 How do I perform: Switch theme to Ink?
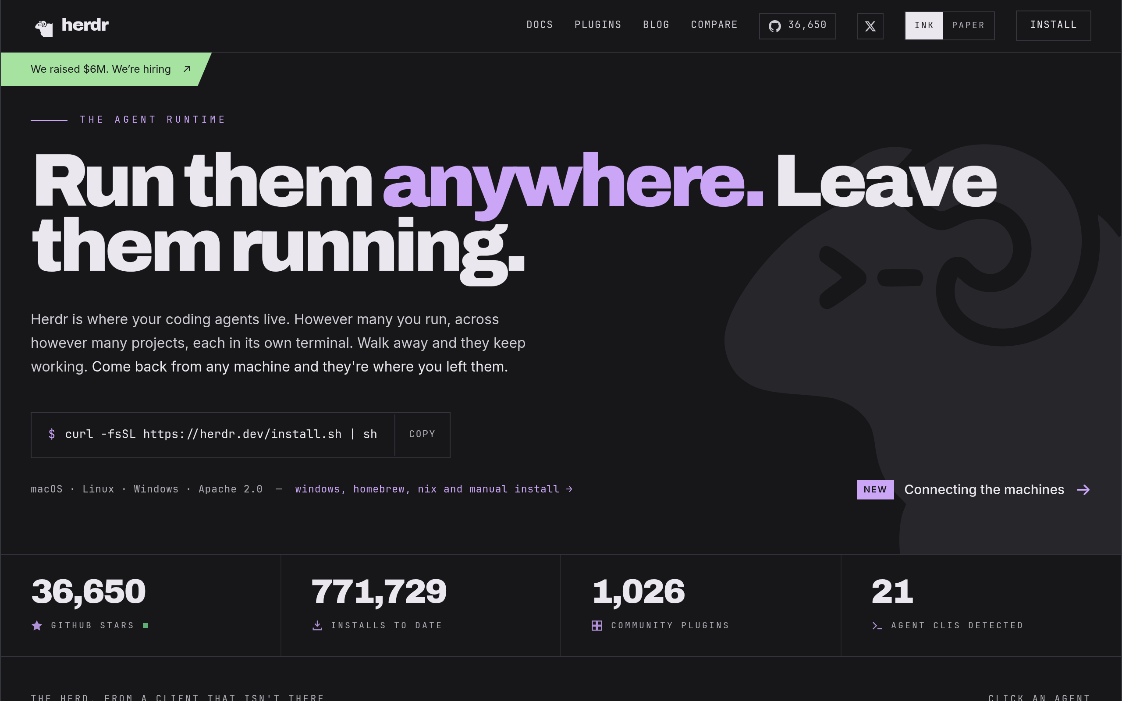[x=924, y=25]
